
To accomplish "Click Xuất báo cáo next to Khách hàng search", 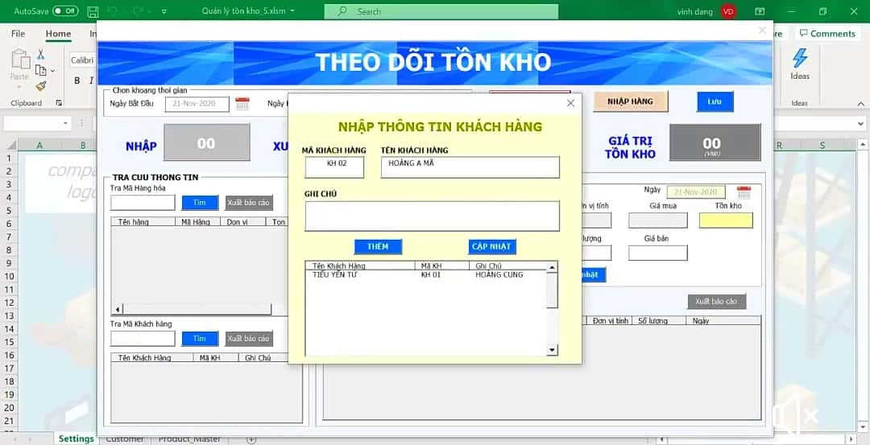I will (x=249, y=339).
